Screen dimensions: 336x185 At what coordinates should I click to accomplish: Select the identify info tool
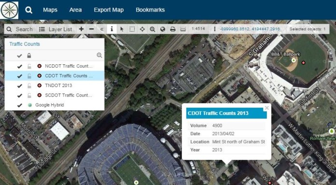coord(112,29)
